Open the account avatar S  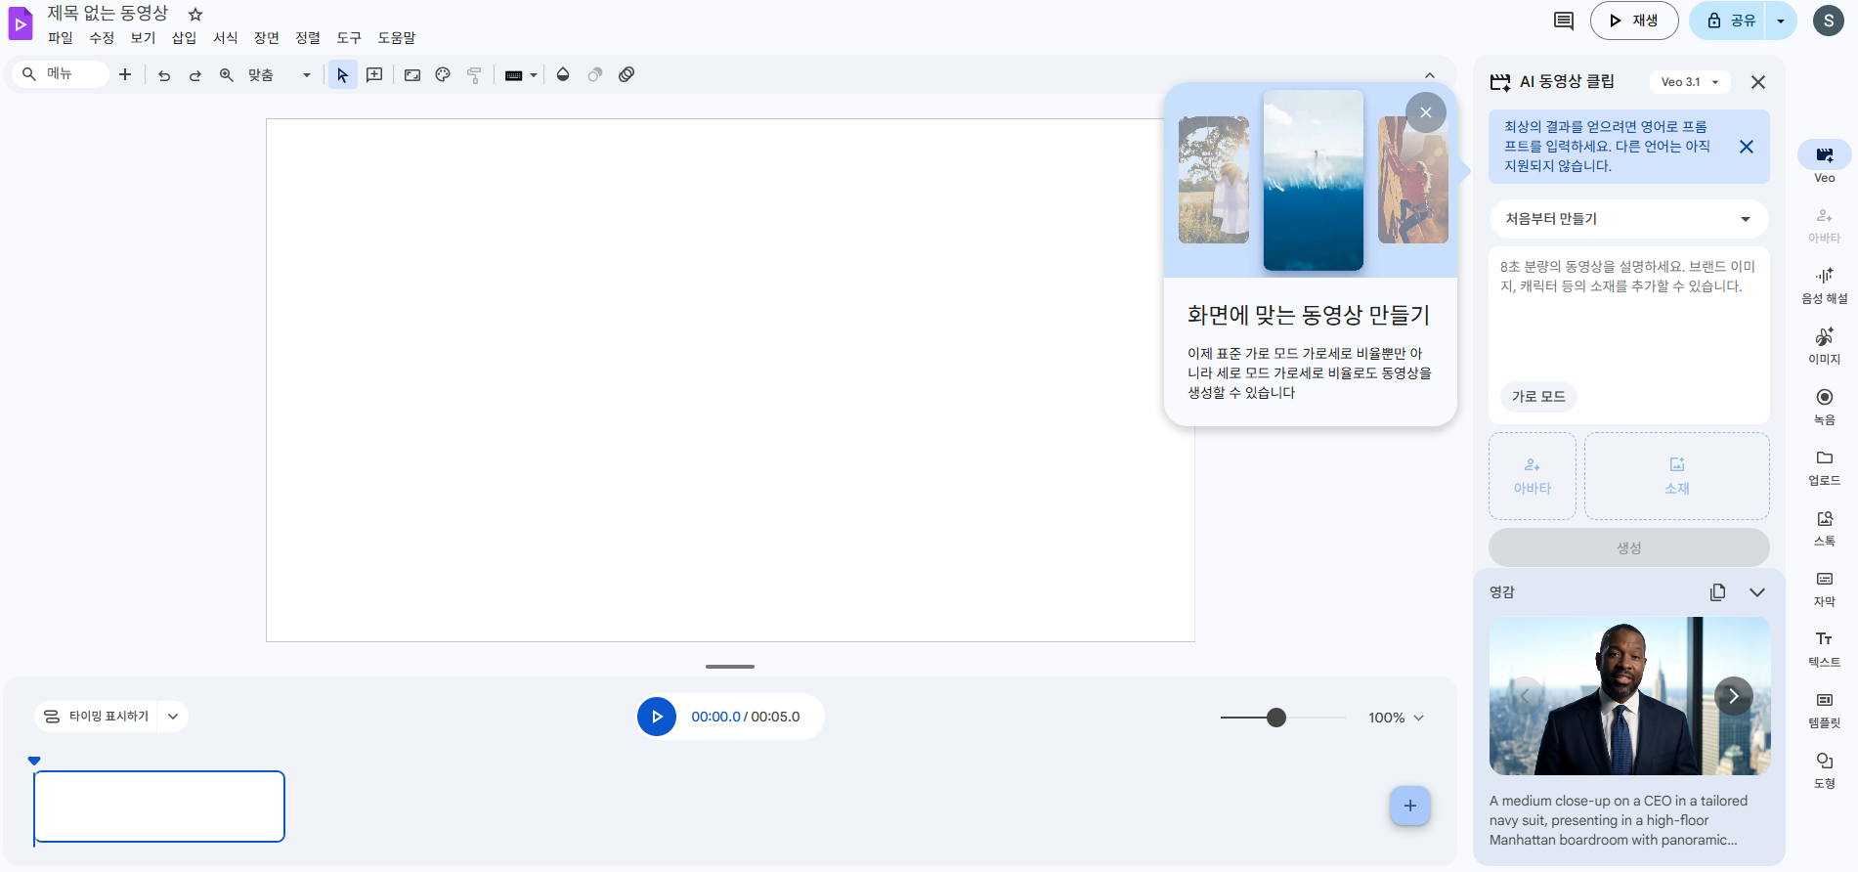[1828, 21]
